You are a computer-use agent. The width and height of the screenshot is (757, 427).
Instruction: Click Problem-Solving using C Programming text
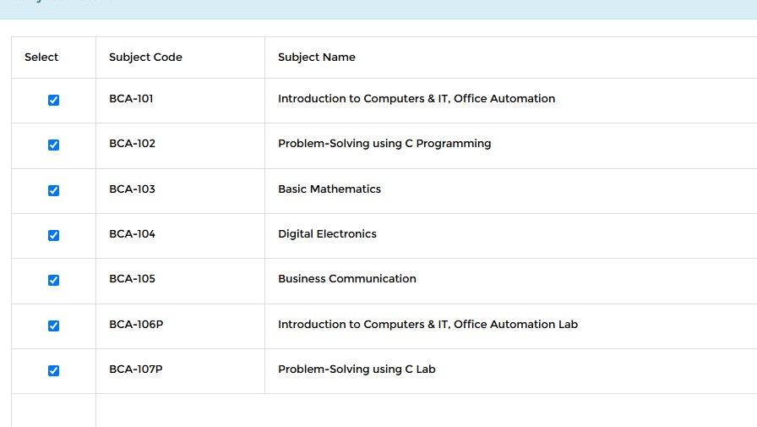pyautogui.click(x=384, y=144)
